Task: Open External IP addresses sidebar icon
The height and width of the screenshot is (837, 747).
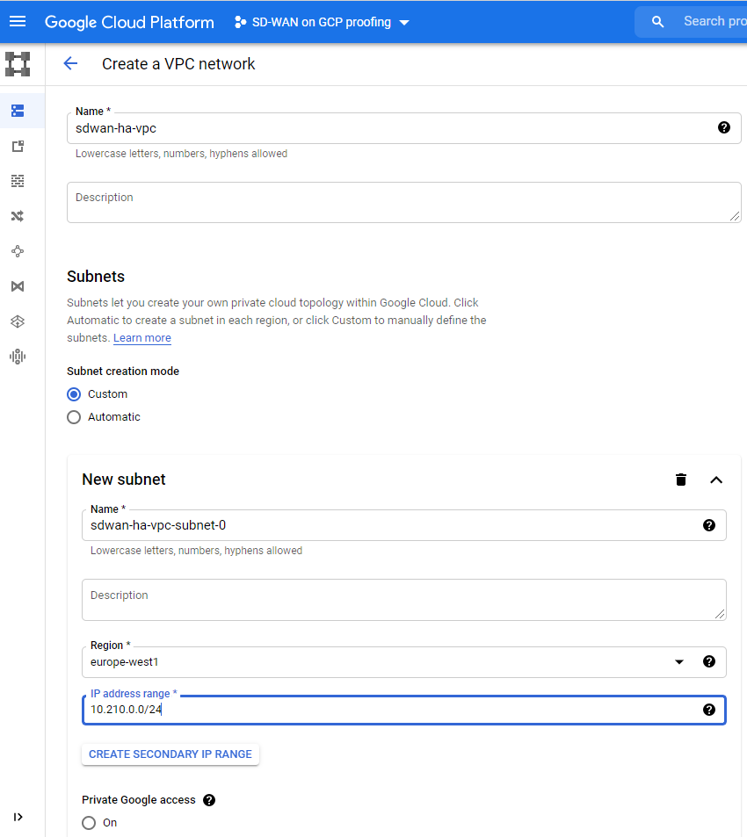Action: point(18,146)
